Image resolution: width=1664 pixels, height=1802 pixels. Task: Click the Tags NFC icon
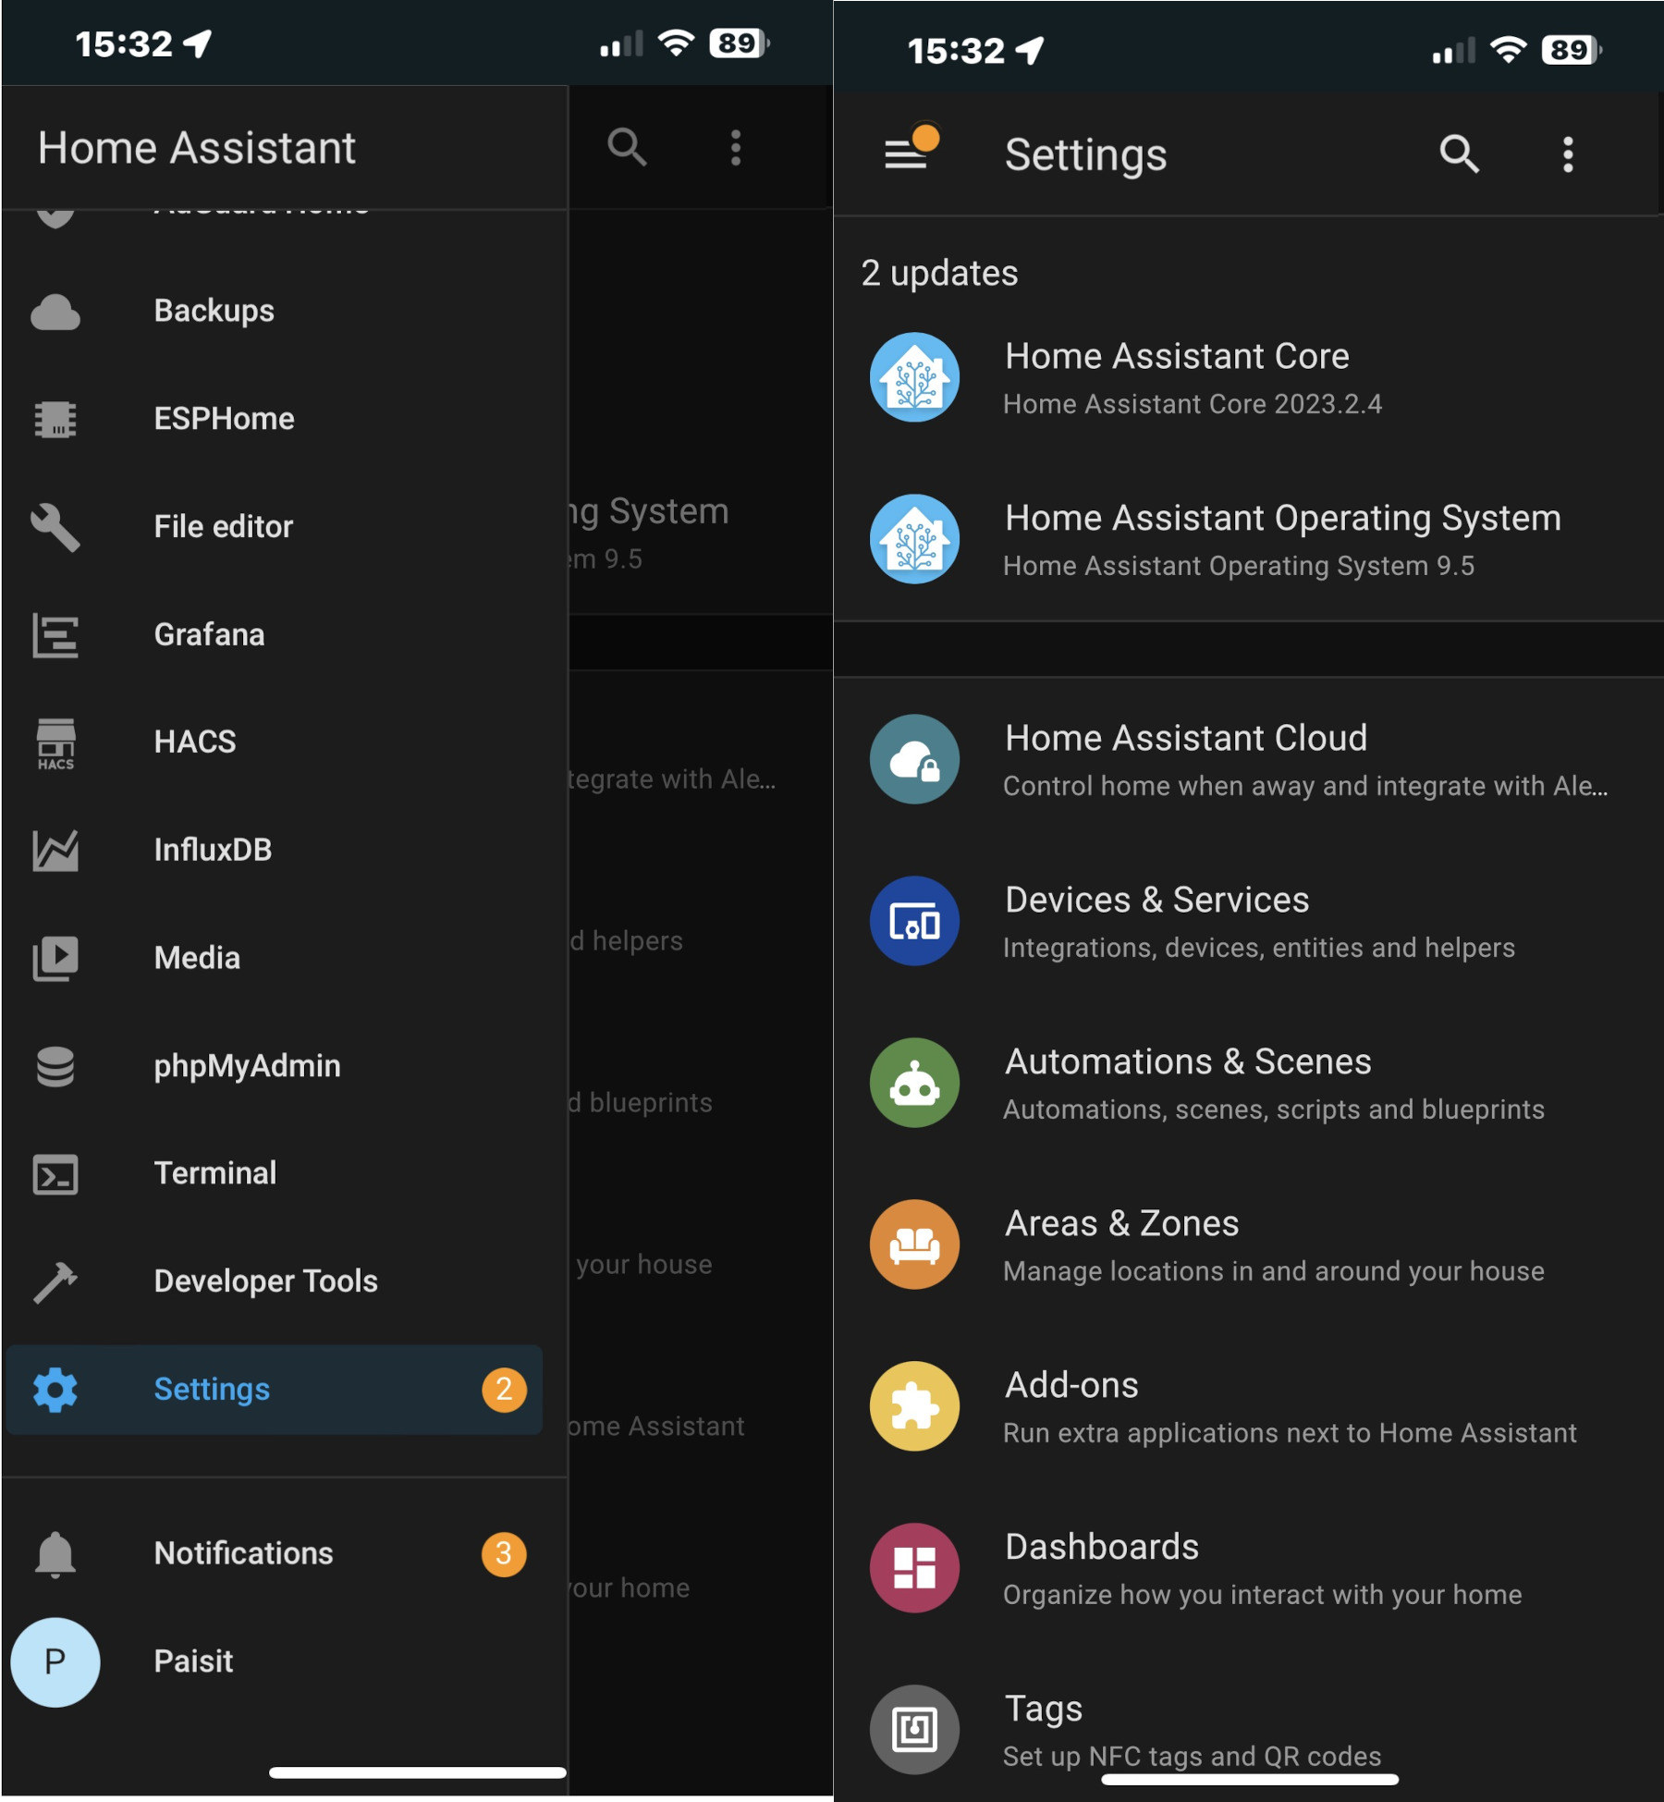point(914,1730)
